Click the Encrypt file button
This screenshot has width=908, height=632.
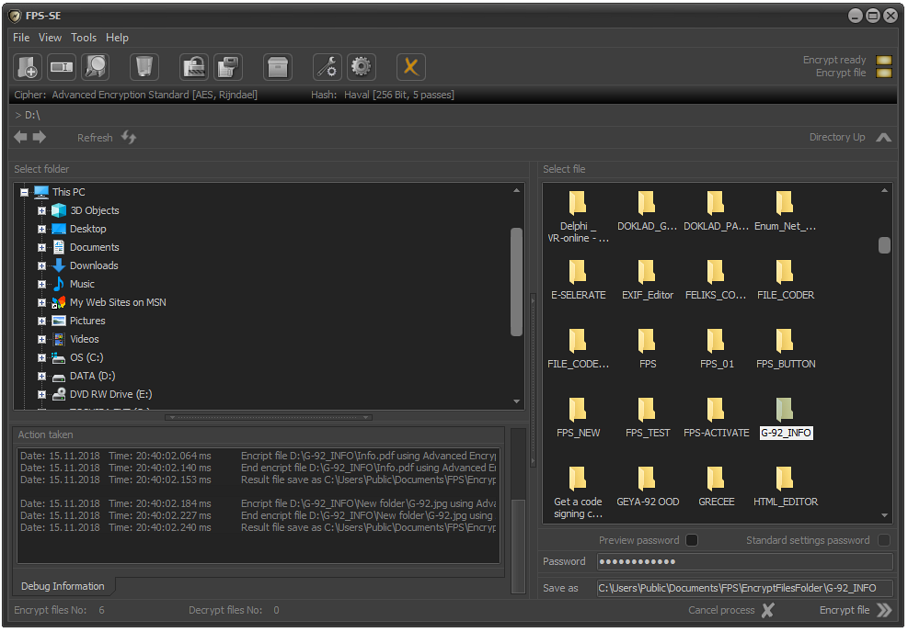pyautogui.click(x=856, y=610)
